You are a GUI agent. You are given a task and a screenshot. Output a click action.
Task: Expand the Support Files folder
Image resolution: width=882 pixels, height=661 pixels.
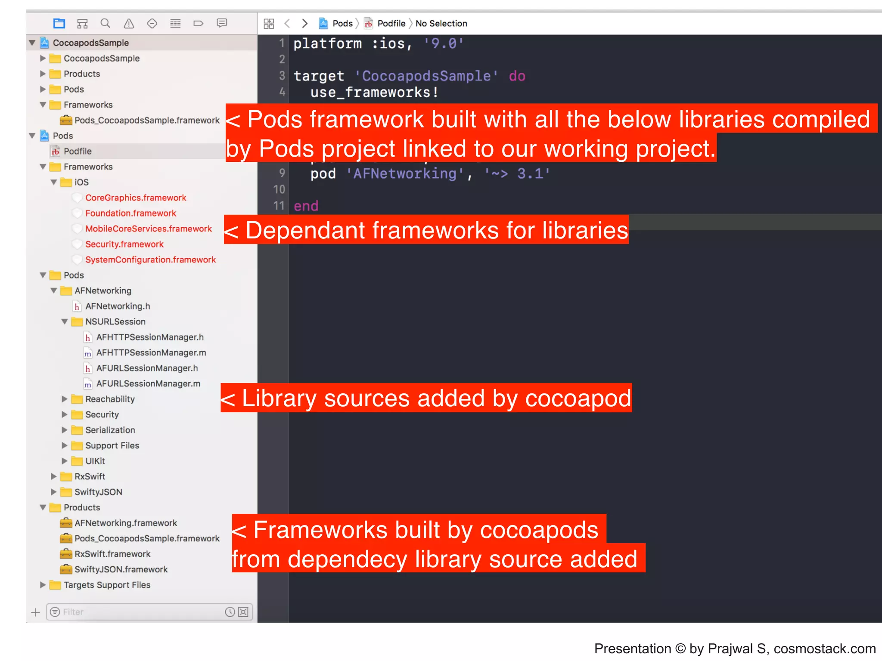click(x=65, y=445)
